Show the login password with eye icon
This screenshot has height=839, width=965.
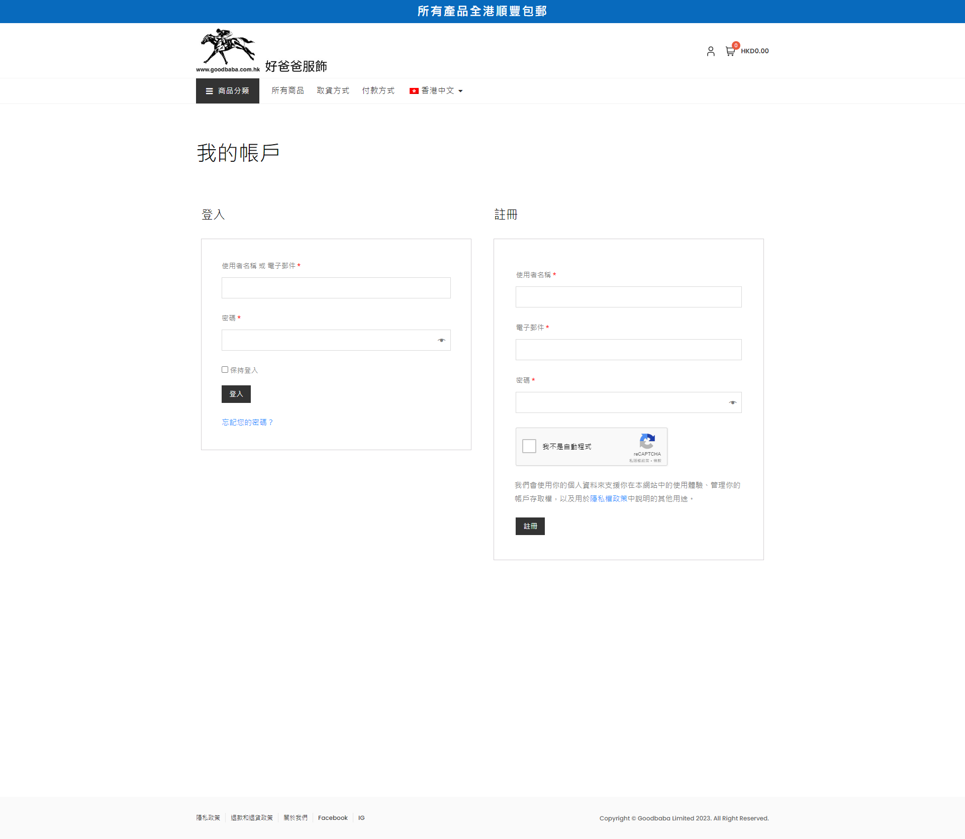click(441, 340)
